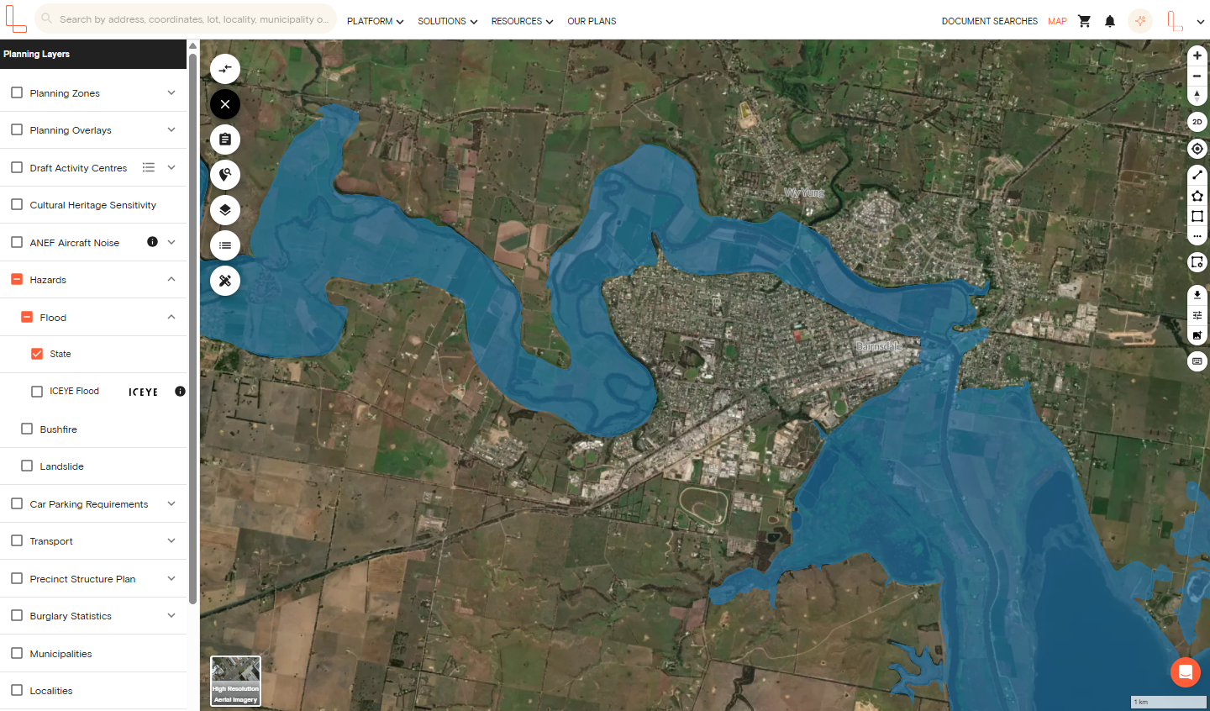Image resolution: width=1210 pixels, height=711 pixels.
Task: Zoom in with the plus icon
Action: [x=1197, y=55]
